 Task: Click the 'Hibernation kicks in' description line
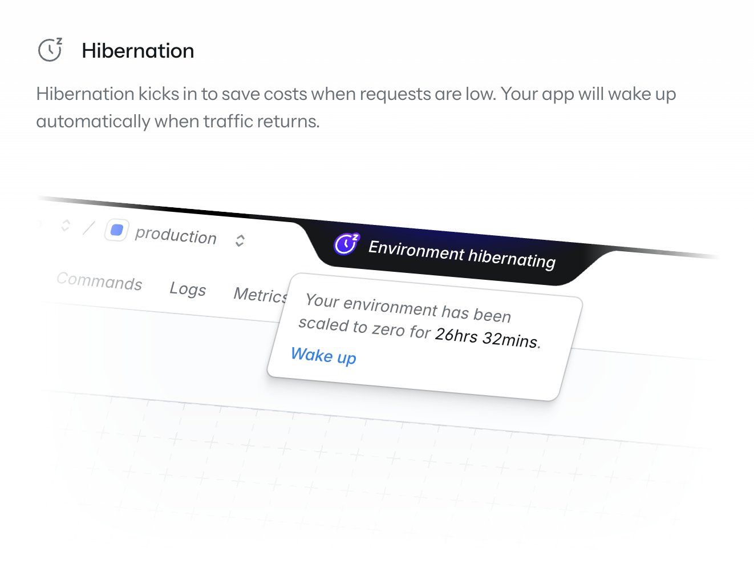tap(356, 94)
